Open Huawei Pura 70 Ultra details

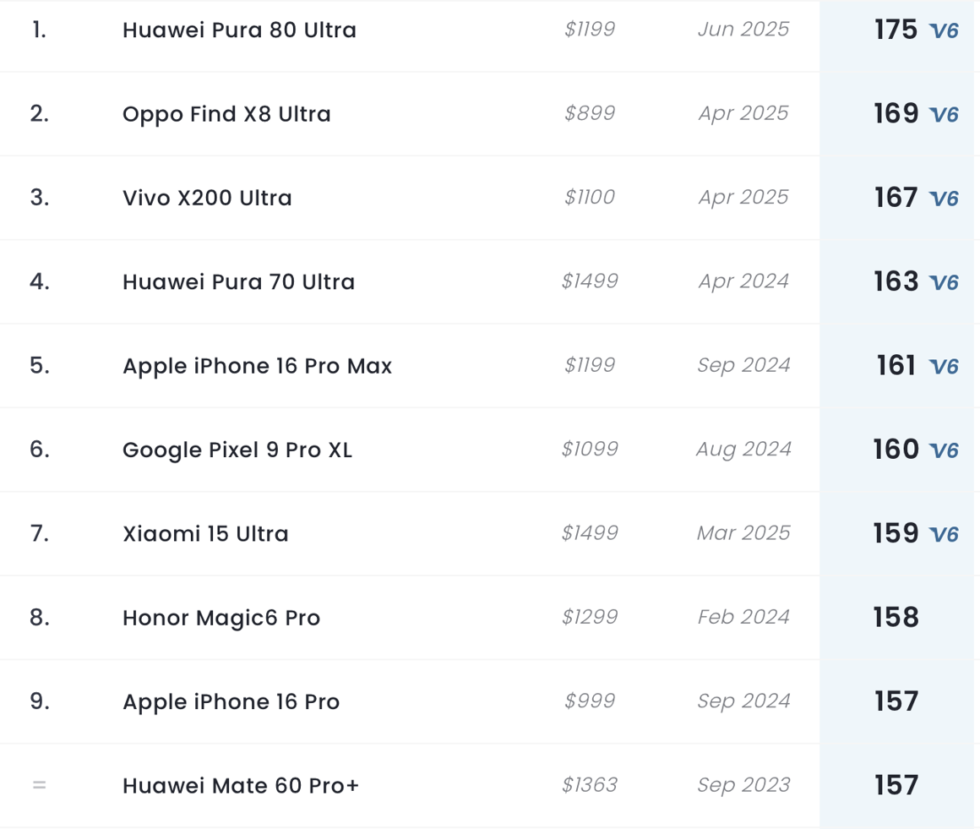pos(238,281)
